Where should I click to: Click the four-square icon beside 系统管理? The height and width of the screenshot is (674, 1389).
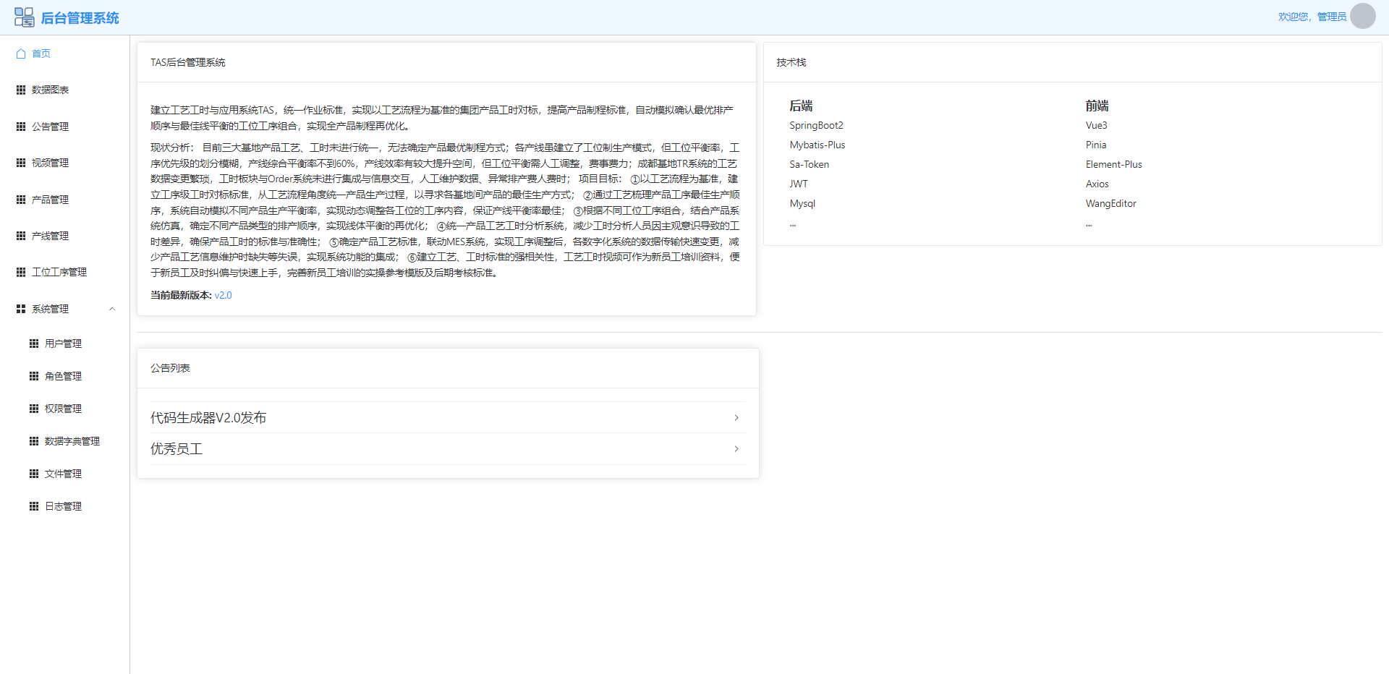coord(21,309)
